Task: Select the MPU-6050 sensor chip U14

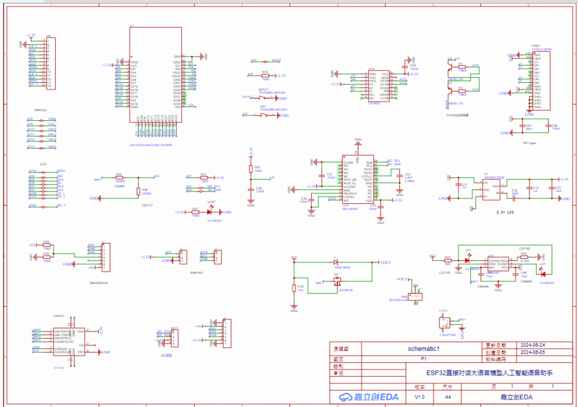Action: click(x=358, y=180)
